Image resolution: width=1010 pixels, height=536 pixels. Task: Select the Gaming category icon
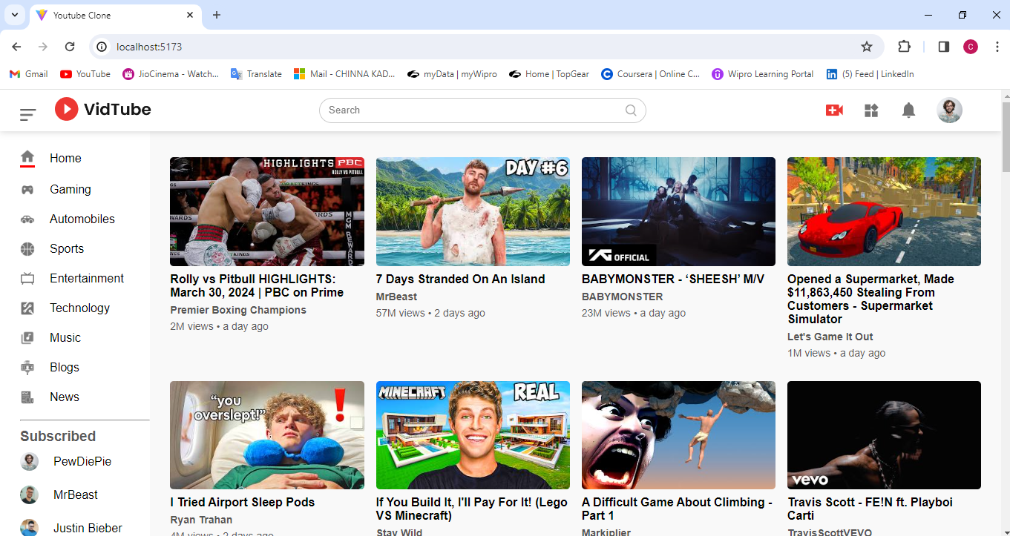point(27,189)
